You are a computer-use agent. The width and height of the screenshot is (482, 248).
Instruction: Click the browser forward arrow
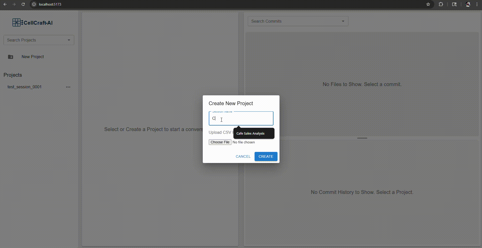[x=14, y=4]
